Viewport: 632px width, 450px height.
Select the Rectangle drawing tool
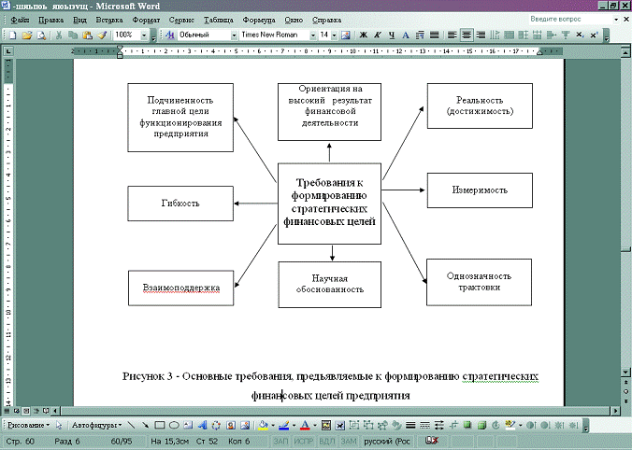pos(159,425)
